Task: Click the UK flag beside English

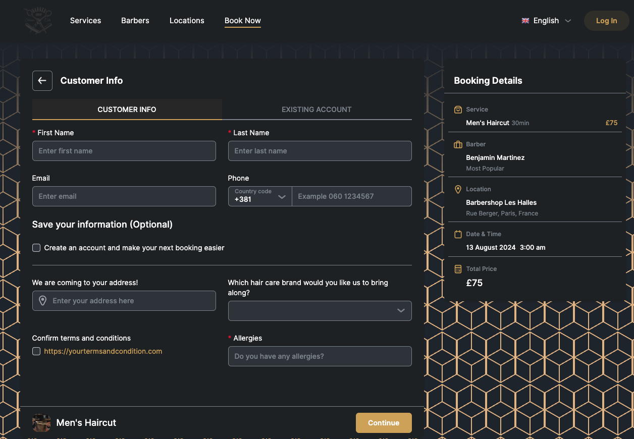Action: pos(525,21)
